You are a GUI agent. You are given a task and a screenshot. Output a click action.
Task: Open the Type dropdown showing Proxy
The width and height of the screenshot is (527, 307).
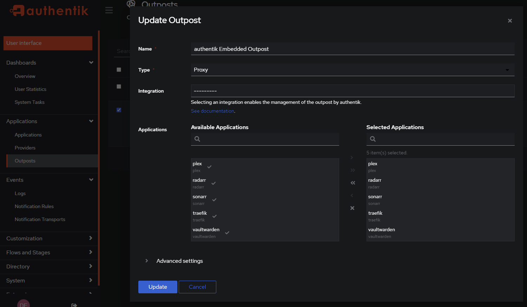pyautogui.click(x=352, y=70)
